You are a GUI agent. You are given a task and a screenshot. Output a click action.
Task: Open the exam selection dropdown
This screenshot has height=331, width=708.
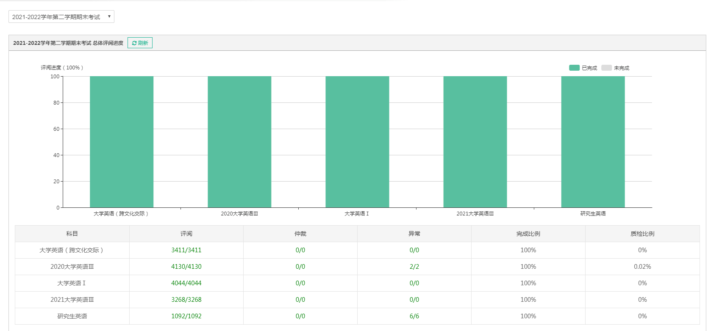point(61,17)
